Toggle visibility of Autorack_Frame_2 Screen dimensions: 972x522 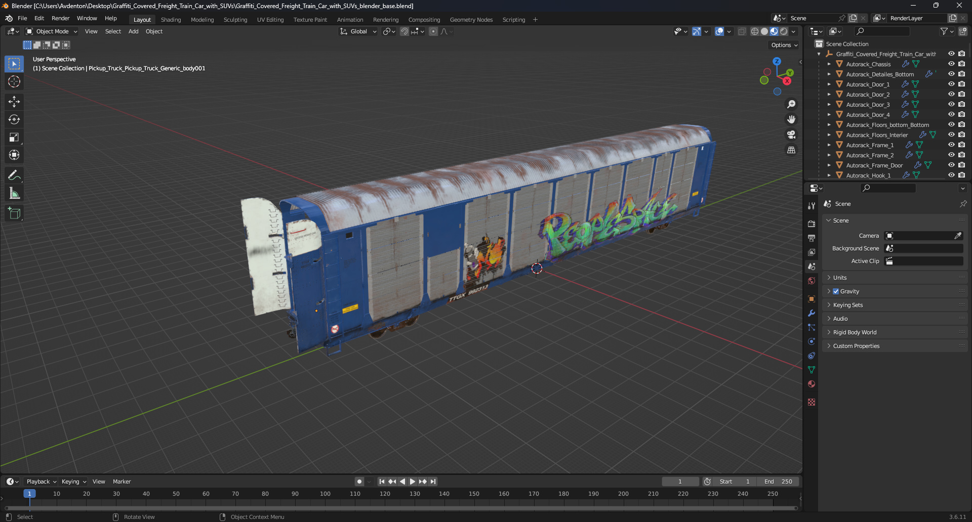click(x=951, y=155)
